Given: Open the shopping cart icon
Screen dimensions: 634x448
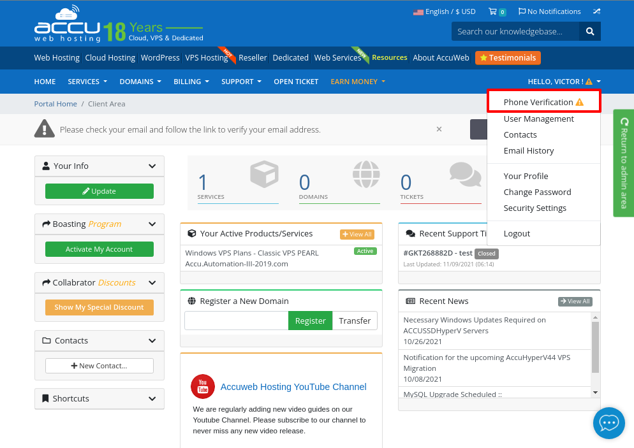Looking at the screenshot, I should [492, 11].
